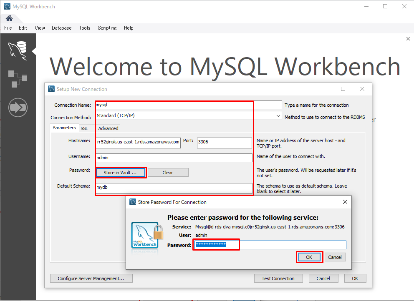Click the Test Connection button
This screenshot has width=414, height=301.
coord(278,278)
